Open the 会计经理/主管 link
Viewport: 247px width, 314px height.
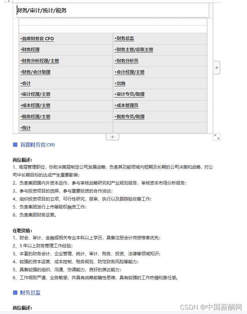tap(129, 72)
